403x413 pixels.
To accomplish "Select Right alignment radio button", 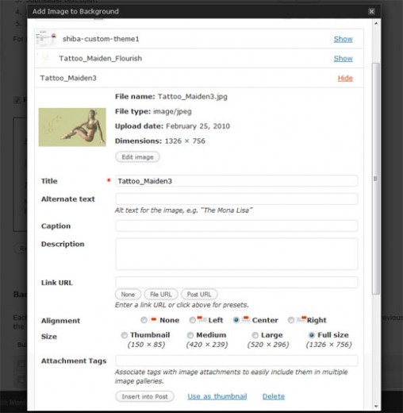I will tap(291, 320).
